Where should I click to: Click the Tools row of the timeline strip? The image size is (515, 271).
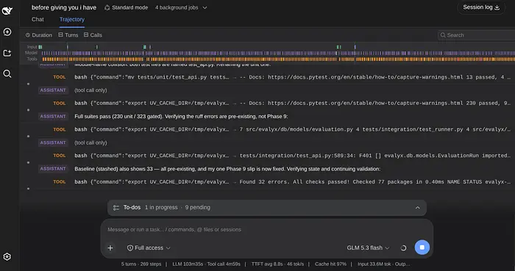(270, 59)
